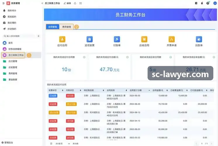Click the plus button beside the sidebar search
This screenshot has width=218, height=146.
click(x=39, y=36)
